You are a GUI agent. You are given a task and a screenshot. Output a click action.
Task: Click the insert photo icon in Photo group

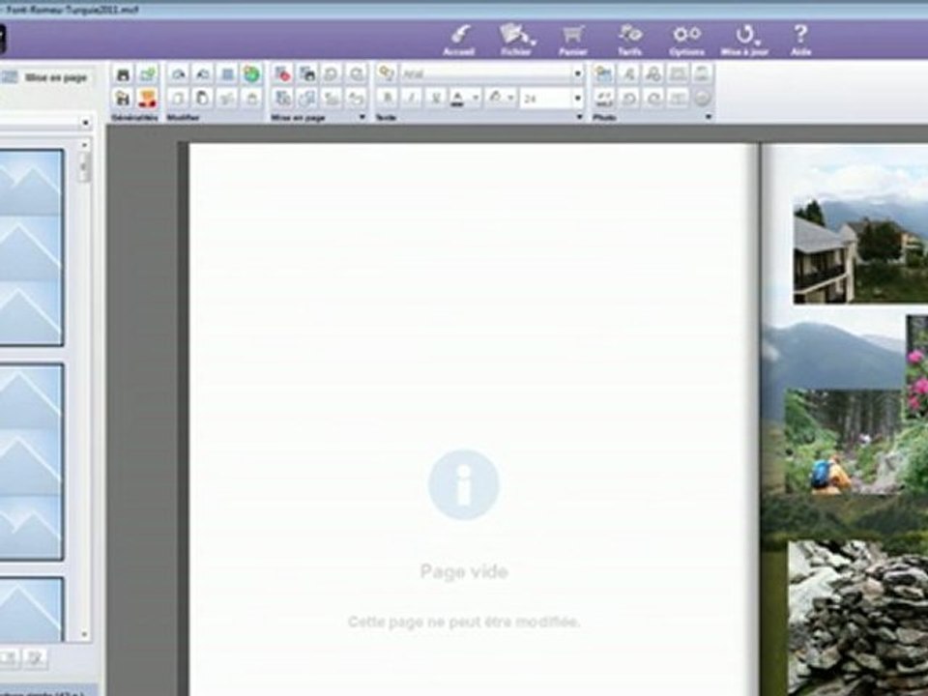603,74
